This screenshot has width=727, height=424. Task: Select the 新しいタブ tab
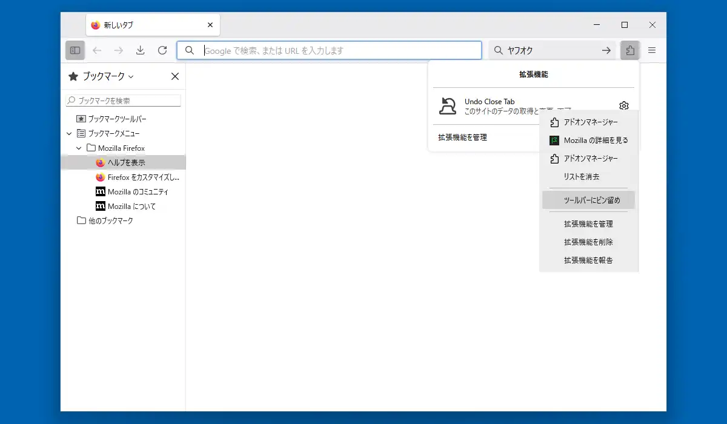pyautogui.click(x=153, y=25)
